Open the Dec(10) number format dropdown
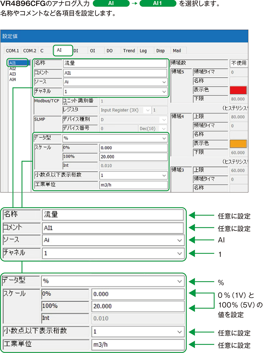The width and height of the screenshot is (263, 353). (153, 128)
